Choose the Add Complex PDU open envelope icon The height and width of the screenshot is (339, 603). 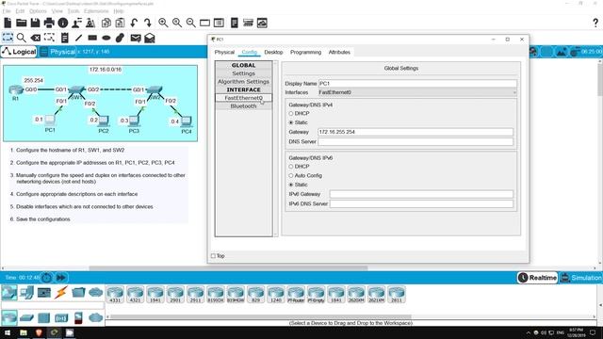(x=150, y=38)
